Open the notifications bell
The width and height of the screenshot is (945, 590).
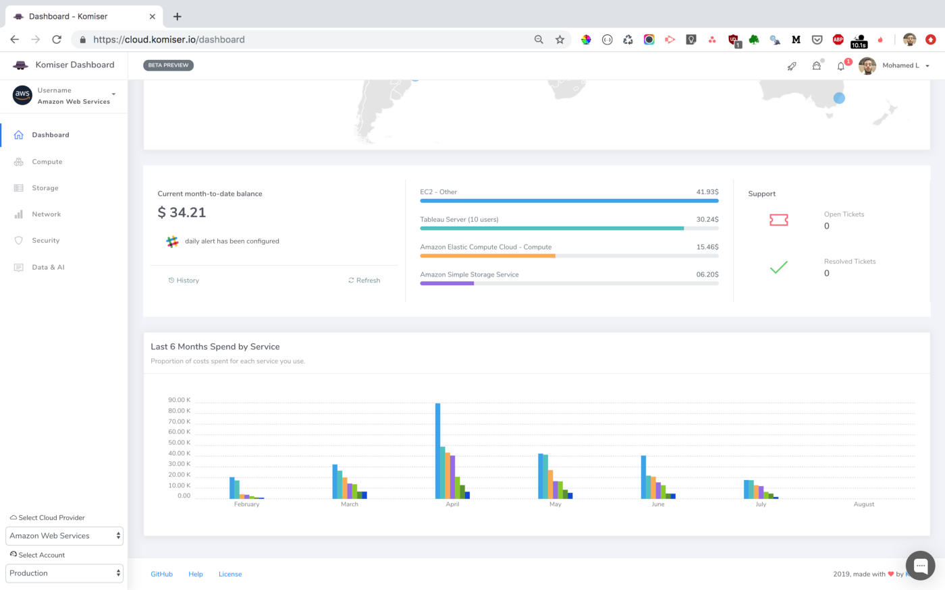(841, 66)
